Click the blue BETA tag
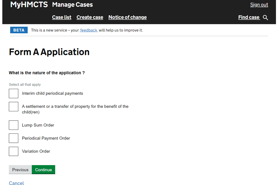The width and height of the screenshot is (278, 185). pyautogui.click(x=19, y=30)
